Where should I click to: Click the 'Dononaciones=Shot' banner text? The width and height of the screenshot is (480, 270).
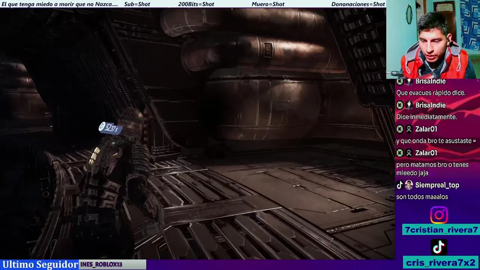click(358, 4)
